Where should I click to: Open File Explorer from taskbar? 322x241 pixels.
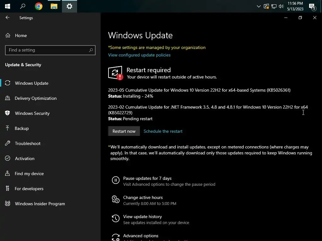tap(54, 6)
